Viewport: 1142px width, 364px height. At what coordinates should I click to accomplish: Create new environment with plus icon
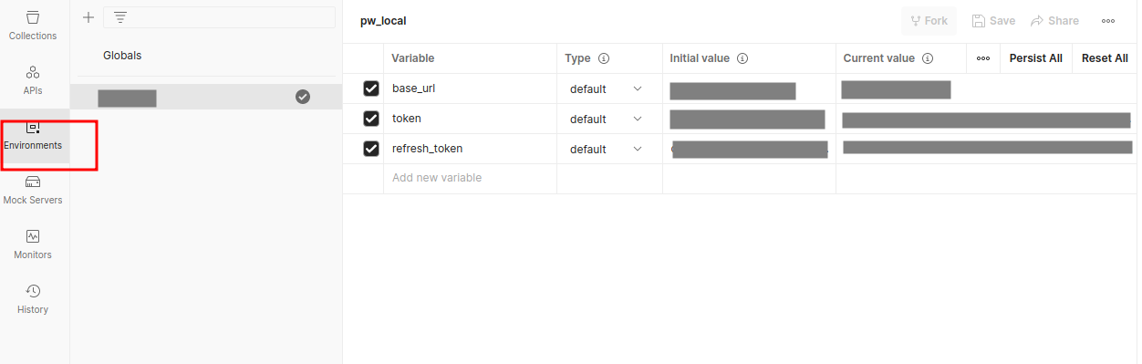88,17
